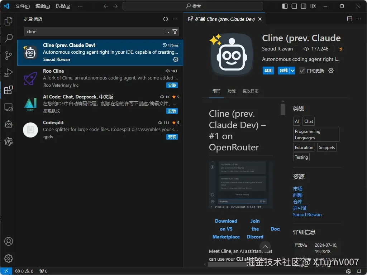367x275 pixels.
Task: Open the Search view in the activity bar
Action: (8, 38)
